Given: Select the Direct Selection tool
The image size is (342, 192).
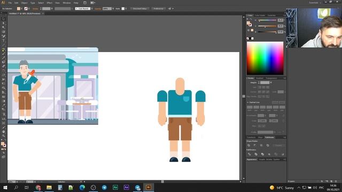Looking at the screenshot, I should tap(3, 23).
